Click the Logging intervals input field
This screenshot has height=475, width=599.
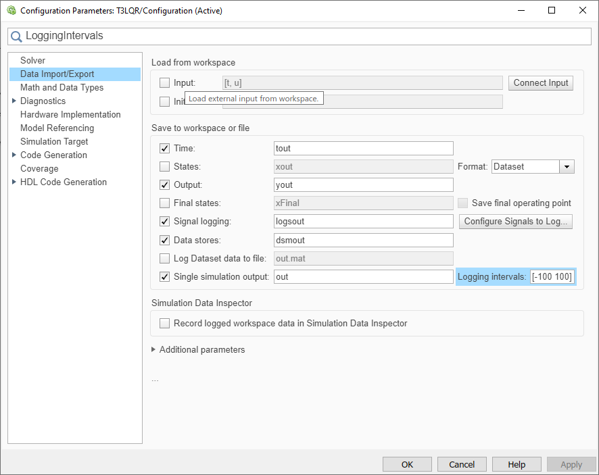click(x=552, y=276)
